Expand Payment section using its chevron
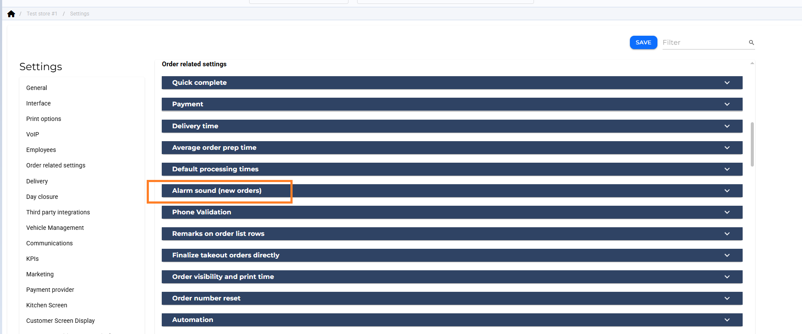The width and height of the screenshot is (802, 334). 727,104
